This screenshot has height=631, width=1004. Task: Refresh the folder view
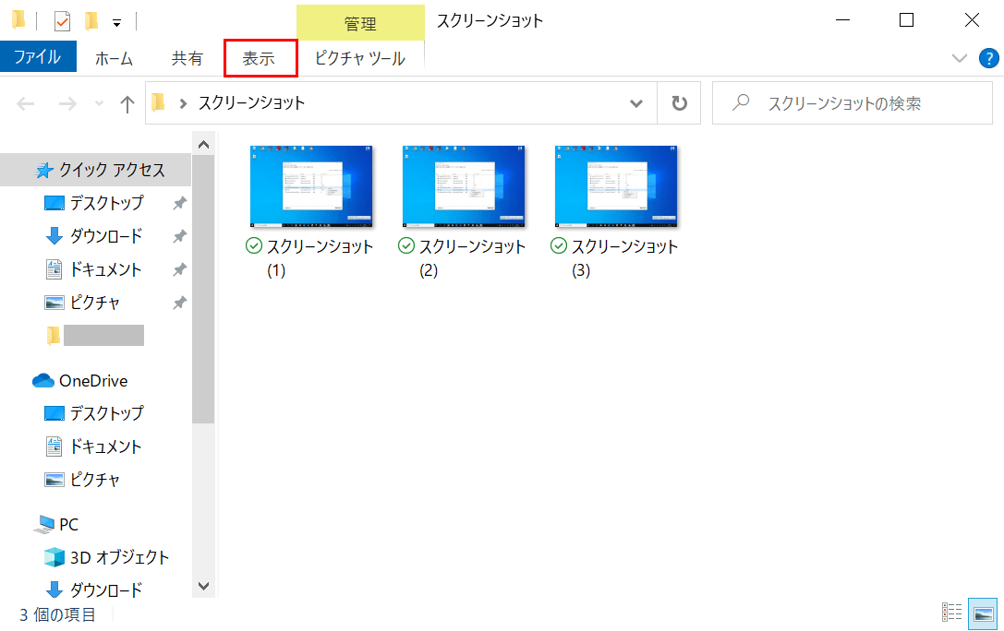point(680,103)
